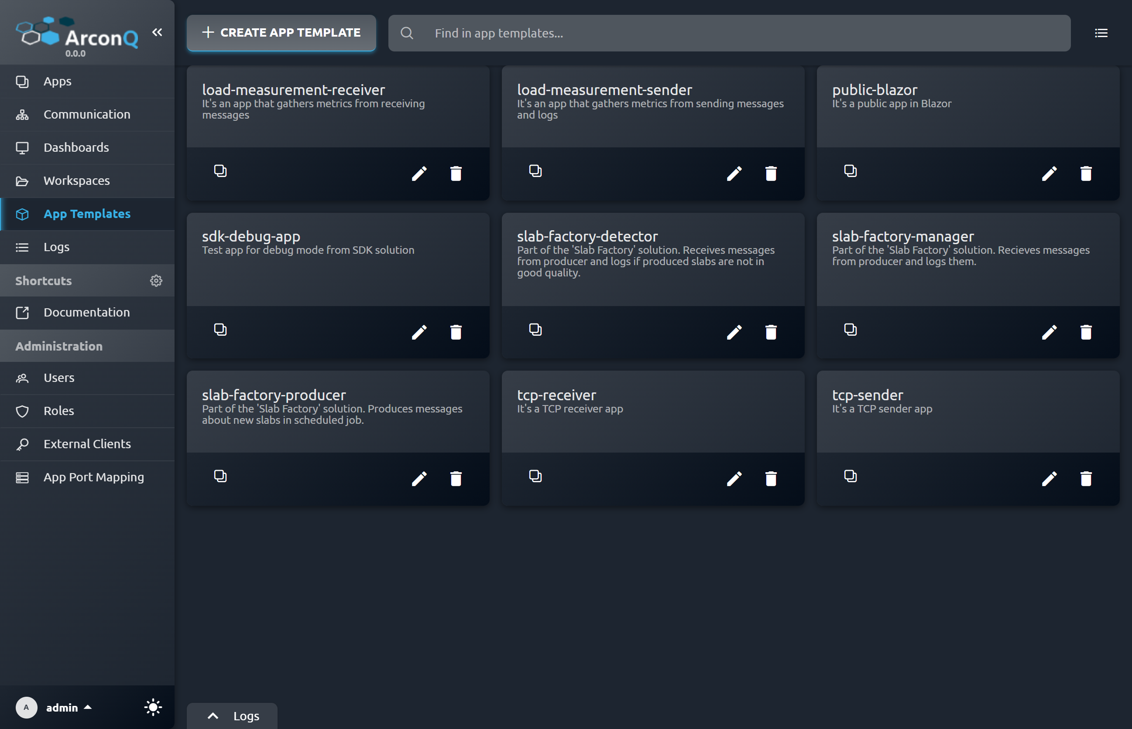Collapse the sidebar navigation
Screen dimensions: 1132x729
coord(157,32)
